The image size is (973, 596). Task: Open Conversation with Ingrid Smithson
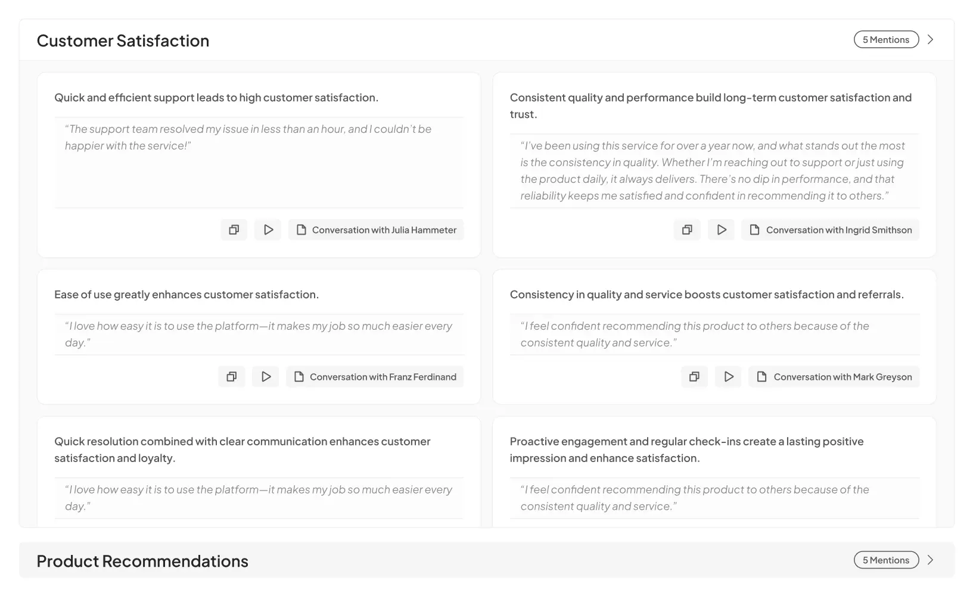831,230
